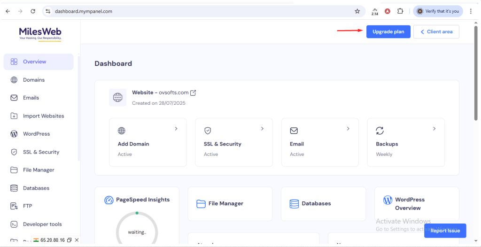The width and height of the screenshot is (481, 247).
Task: Click the red A extension icon
Action: (388, 11)
